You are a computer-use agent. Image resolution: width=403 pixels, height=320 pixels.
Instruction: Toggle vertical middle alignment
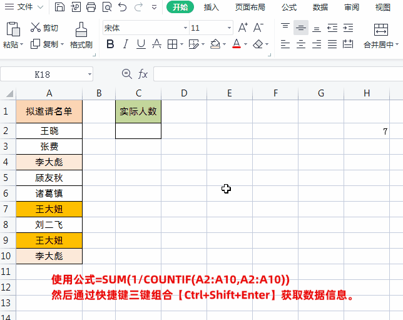pyautogui.click(x=301, y=28)
